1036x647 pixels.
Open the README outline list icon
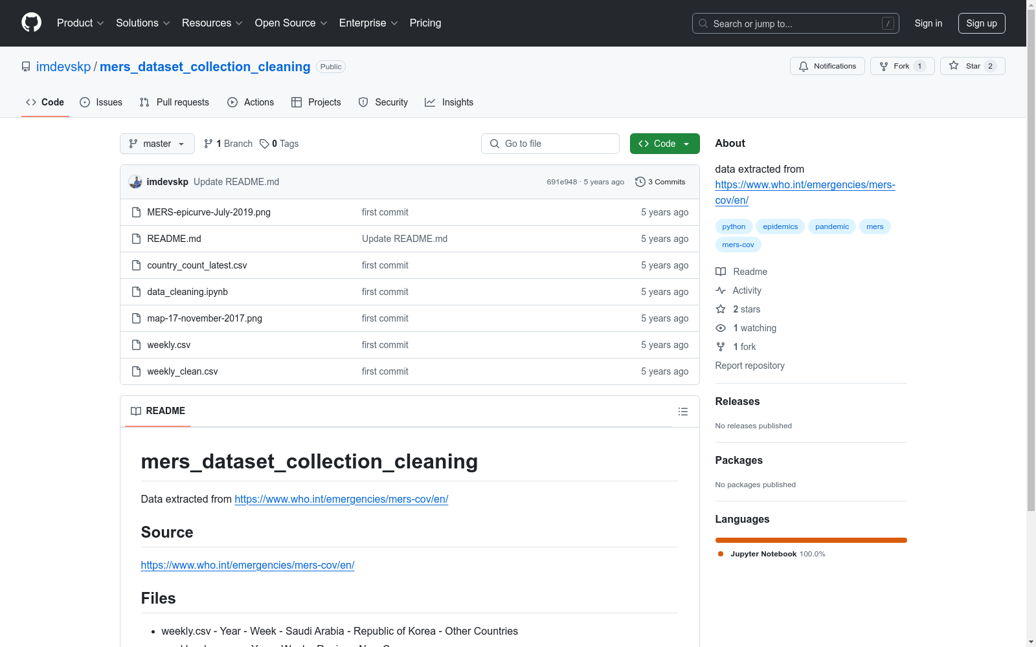[682, 411]
